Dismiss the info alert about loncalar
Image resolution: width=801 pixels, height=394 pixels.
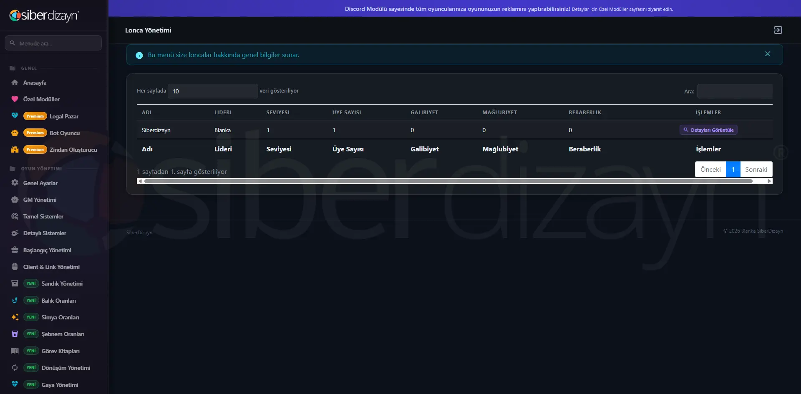tap(767, 54)
